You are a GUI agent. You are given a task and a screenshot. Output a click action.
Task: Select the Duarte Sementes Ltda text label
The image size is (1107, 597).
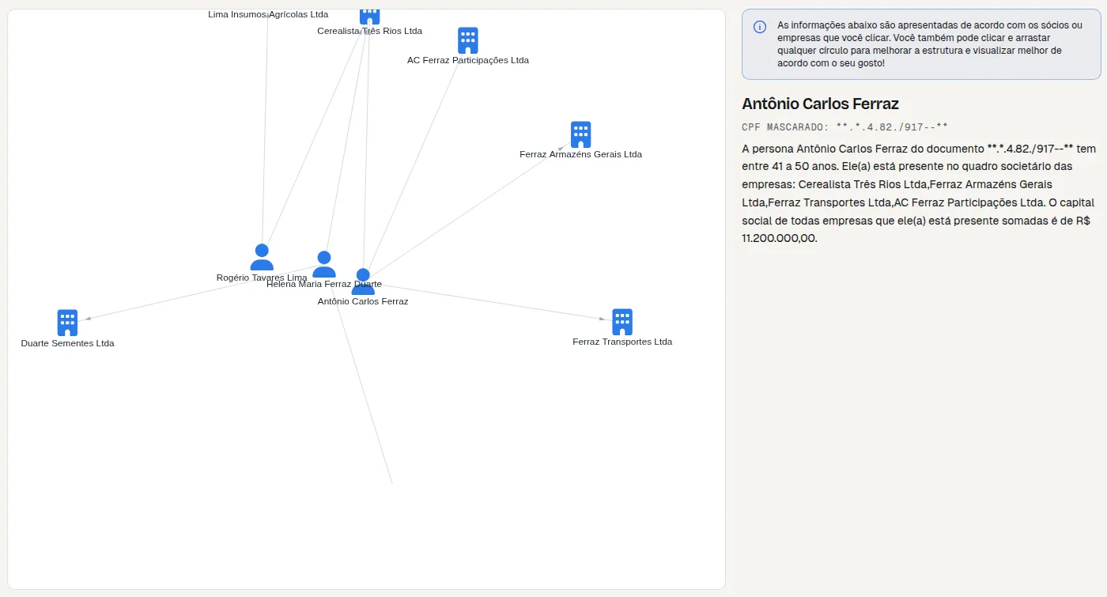coord(68,343)
